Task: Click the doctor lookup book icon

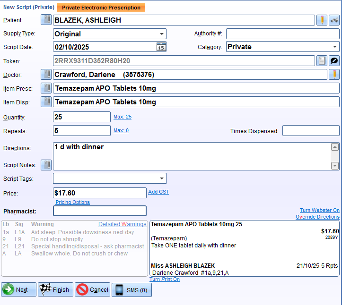Action: click(x=46, y=75)
